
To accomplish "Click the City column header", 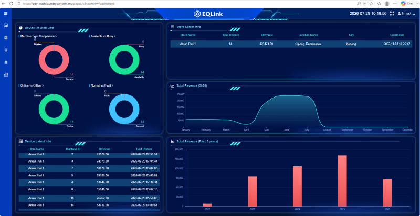I will 351,35.
